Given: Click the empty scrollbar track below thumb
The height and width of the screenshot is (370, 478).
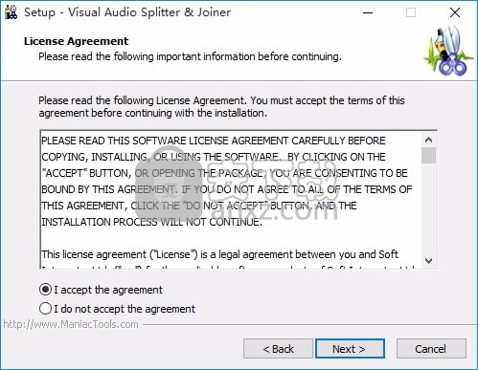Looking at the screenshot, I should (428, 208).
